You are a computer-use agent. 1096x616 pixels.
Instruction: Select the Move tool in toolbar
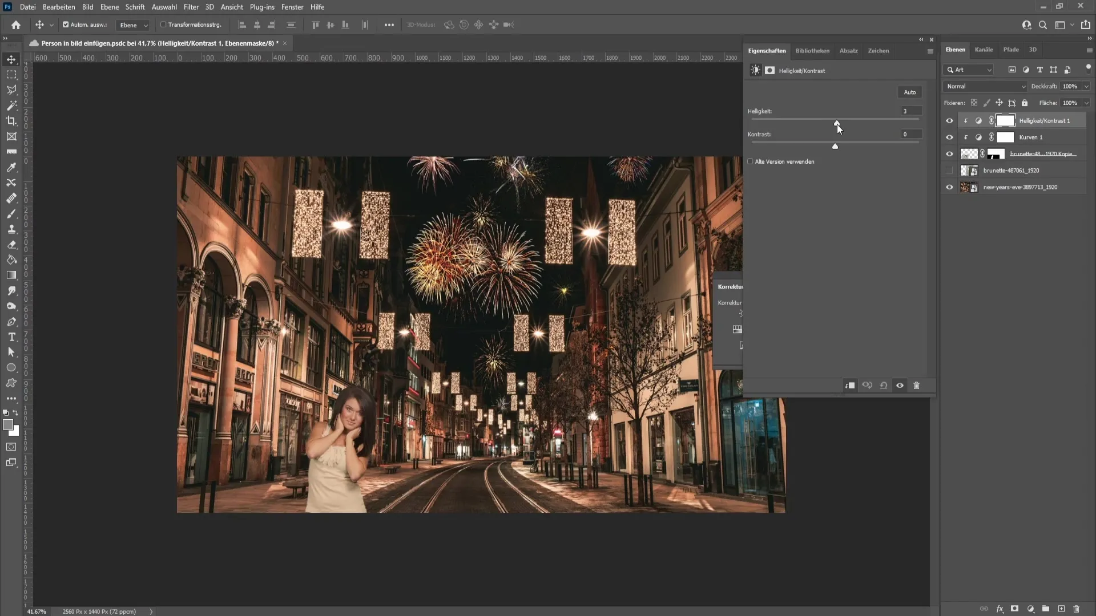coord(11,59)
